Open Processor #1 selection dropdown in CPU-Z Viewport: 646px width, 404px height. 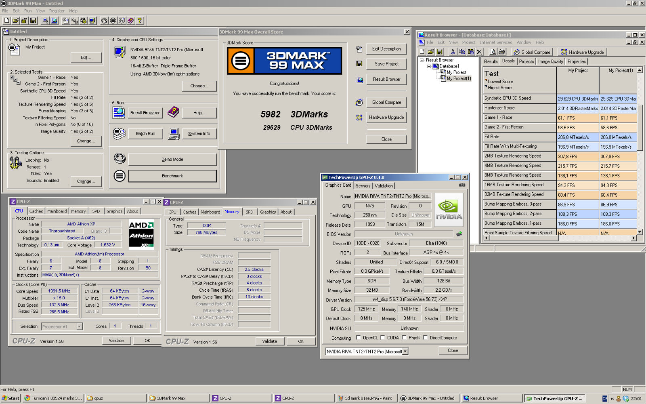(79, 326)
